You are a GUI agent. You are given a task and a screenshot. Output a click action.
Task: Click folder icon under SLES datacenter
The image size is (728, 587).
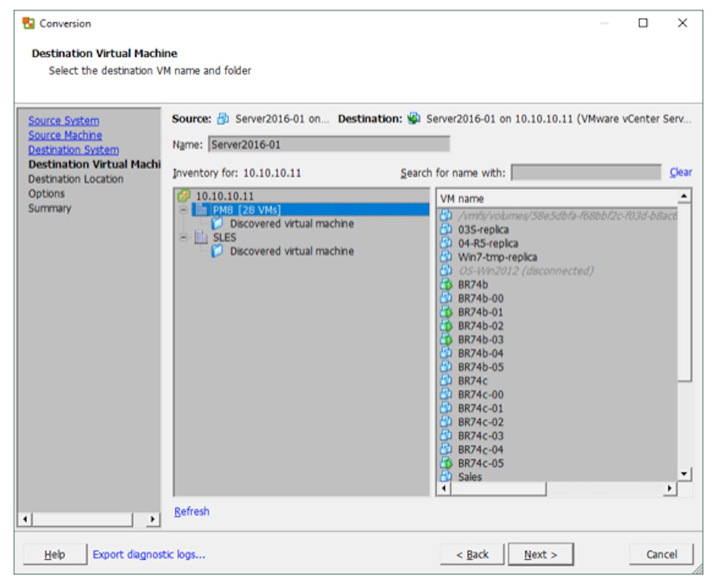(x=217, y=251)
